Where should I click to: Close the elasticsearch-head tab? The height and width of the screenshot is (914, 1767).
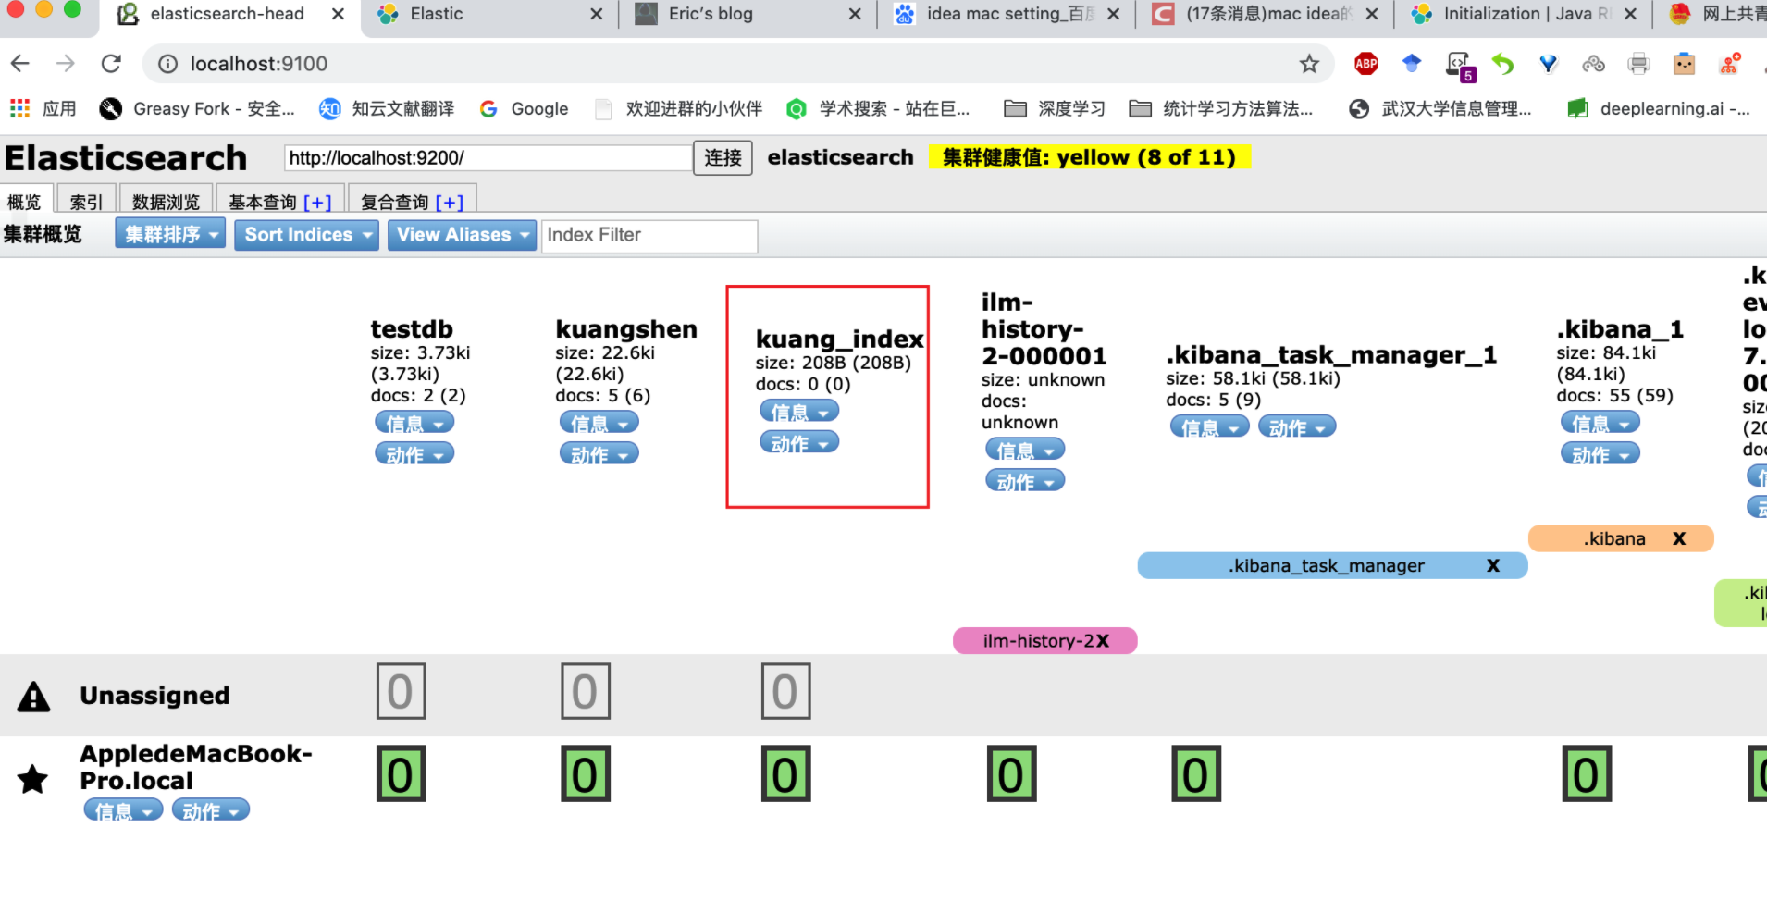[338, 14]
